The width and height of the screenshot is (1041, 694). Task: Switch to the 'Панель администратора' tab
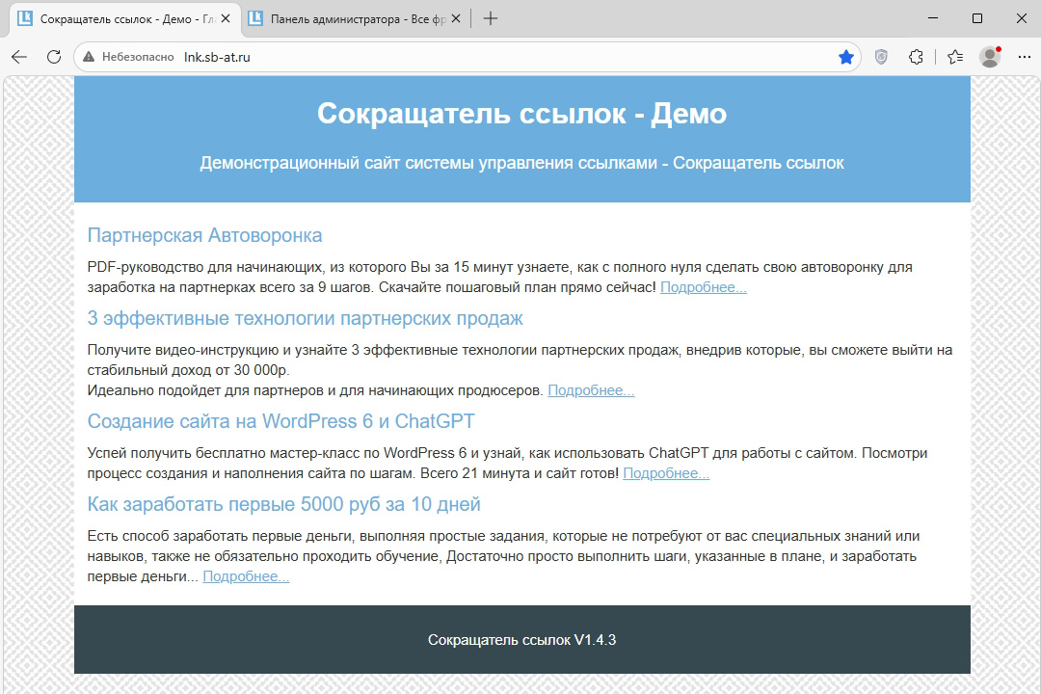click(x=347, y=18)
